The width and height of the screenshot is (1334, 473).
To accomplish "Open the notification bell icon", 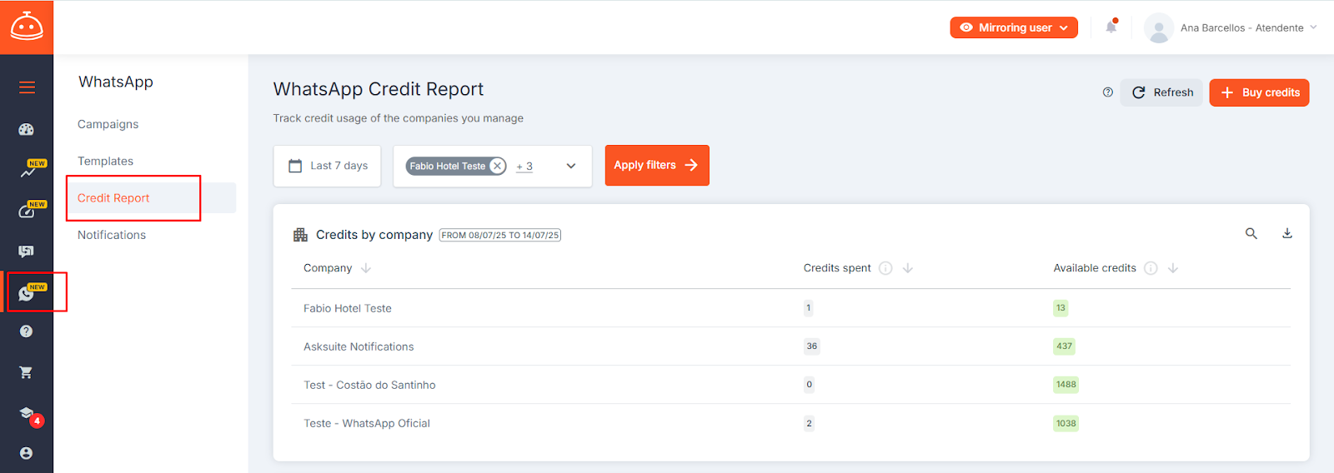I will (x=1111, y=27).
